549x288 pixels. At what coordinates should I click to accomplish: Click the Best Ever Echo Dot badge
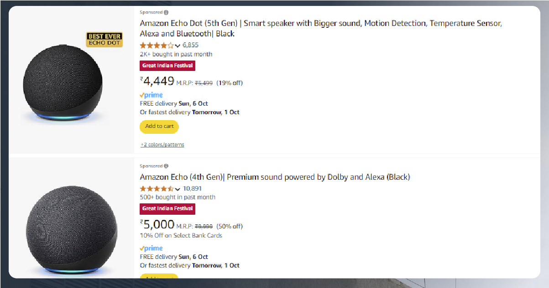point(104,40)
